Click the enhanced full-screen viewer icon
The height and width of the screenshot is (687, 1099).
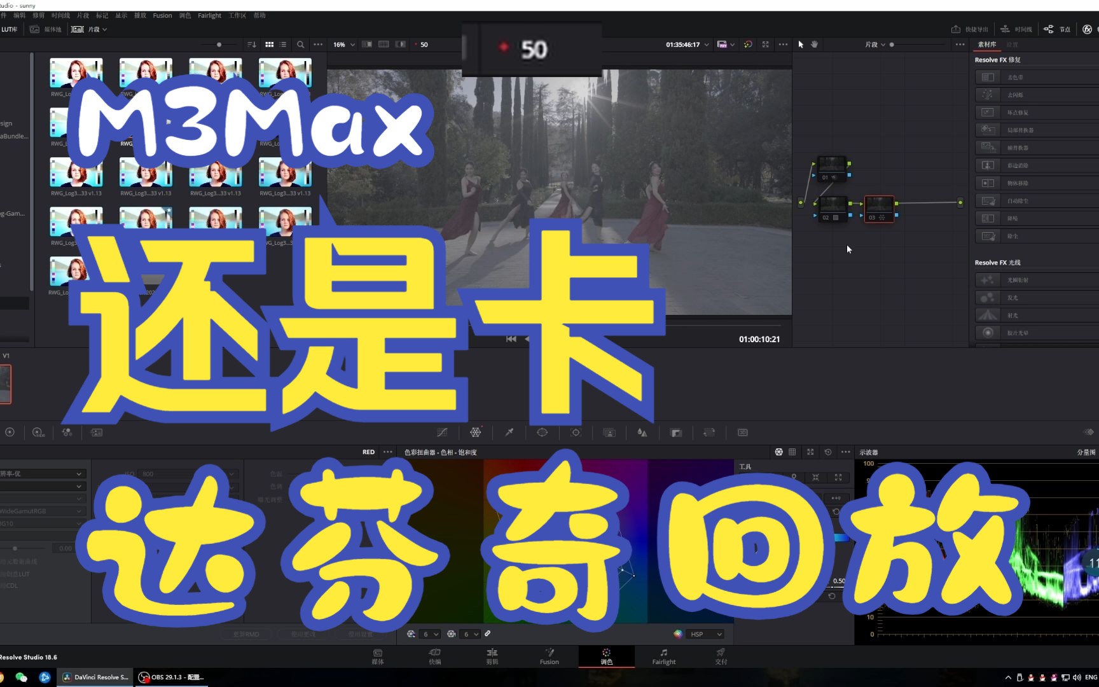click(766, 45)
